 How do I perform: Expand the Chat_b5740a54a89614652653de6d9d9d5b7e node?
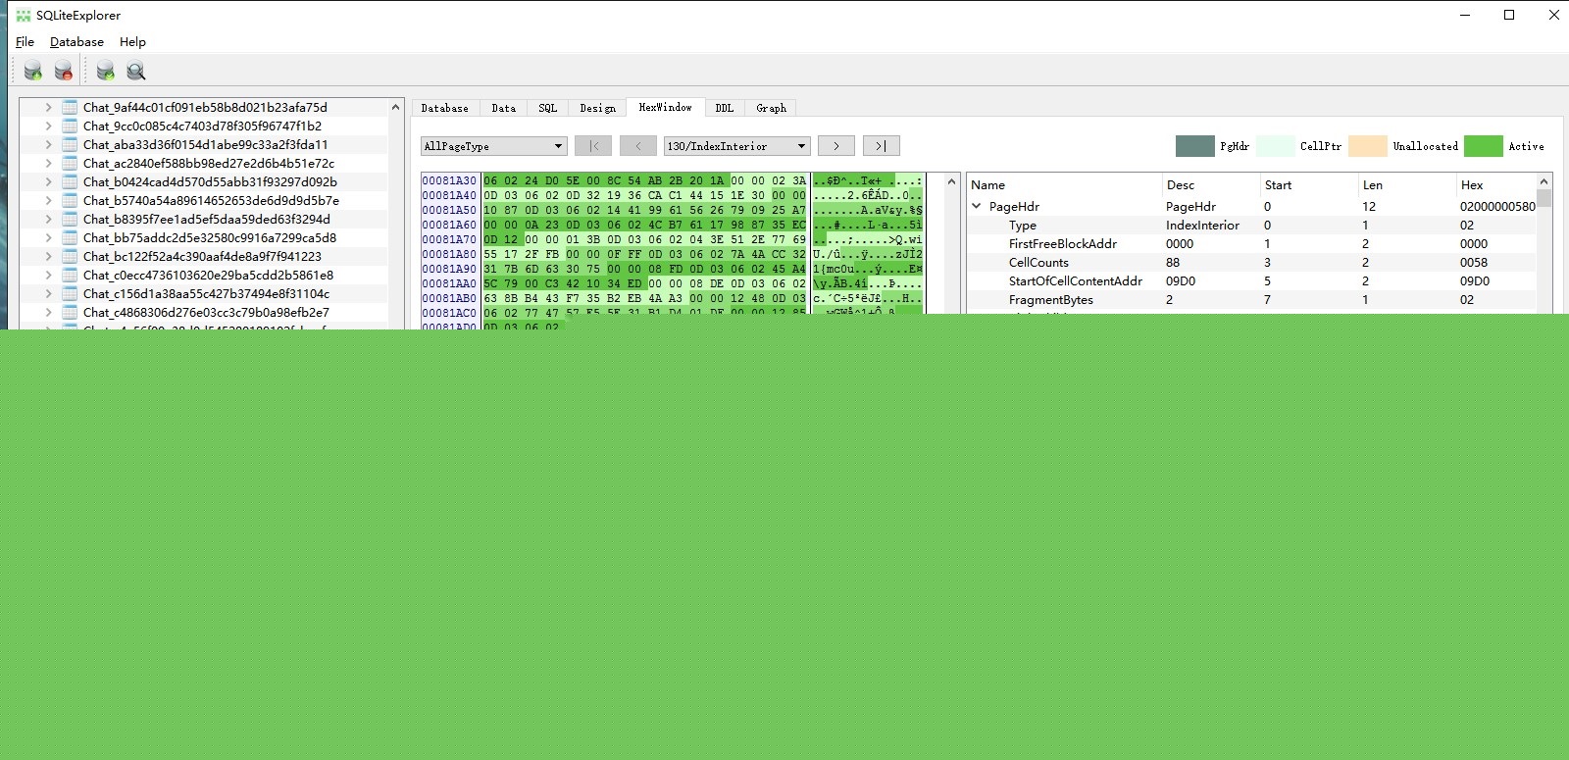point(48,201)
